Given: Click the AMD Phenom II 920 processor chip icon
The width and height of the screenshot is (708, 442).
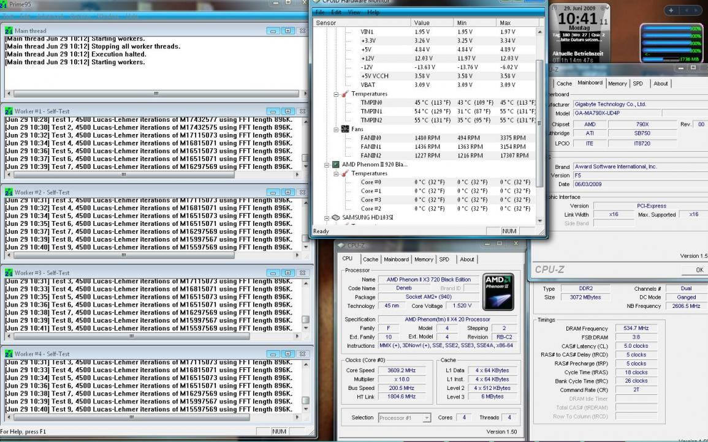Looking at the screenshot, I should [335, 165].
